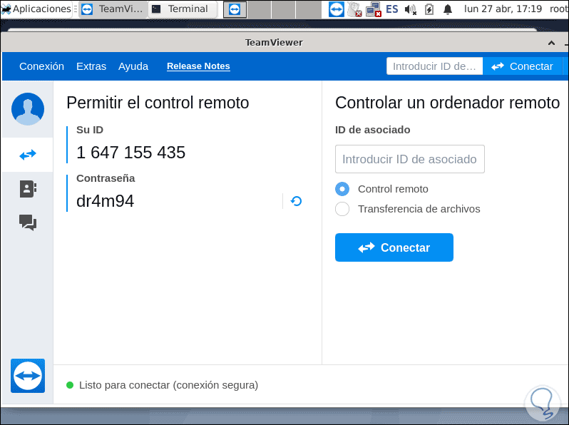Open the Extras menu

tap(91, 66)
